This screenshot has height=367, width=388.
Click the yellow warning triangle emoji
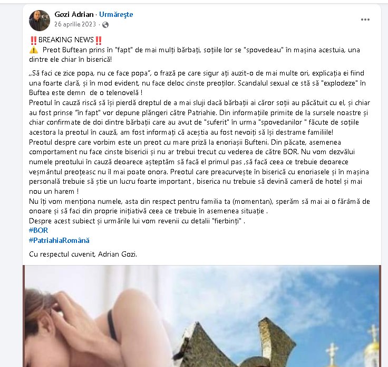(34, 50)
